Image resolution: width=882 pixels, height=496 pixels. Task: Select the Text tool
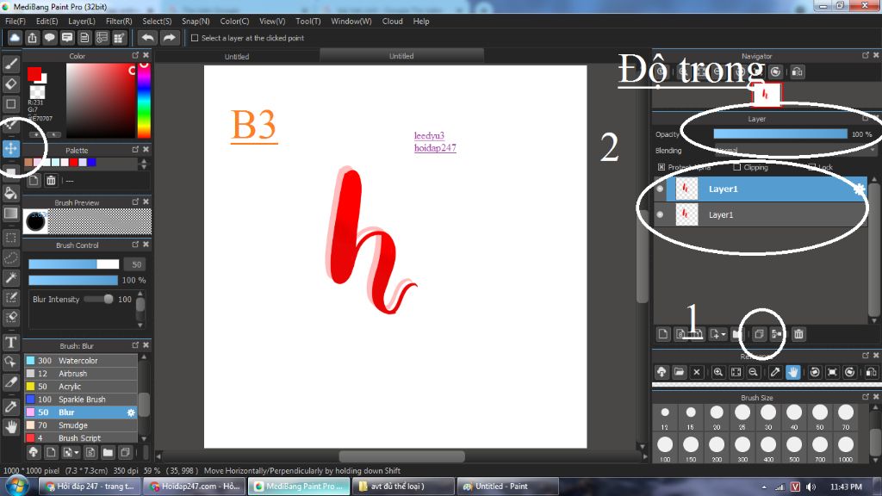10,342
